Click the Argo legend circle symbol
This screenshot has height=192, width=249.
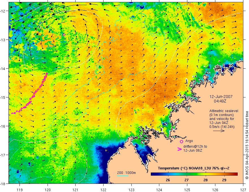(x=181, y=142)
